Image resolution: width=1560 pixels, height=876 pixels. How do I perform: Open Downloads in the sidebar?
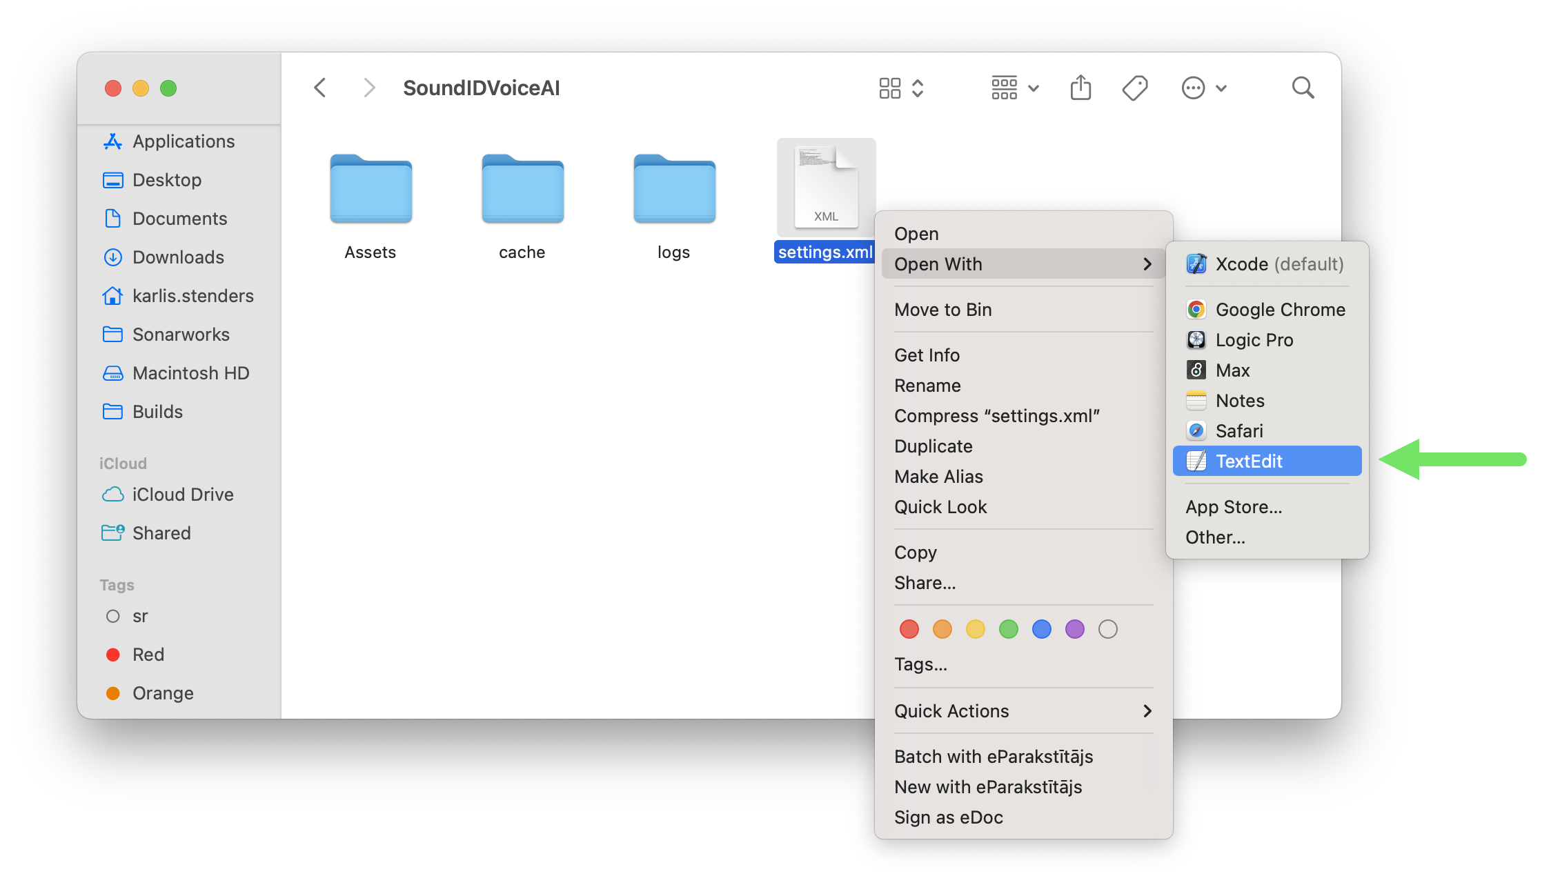179,257
